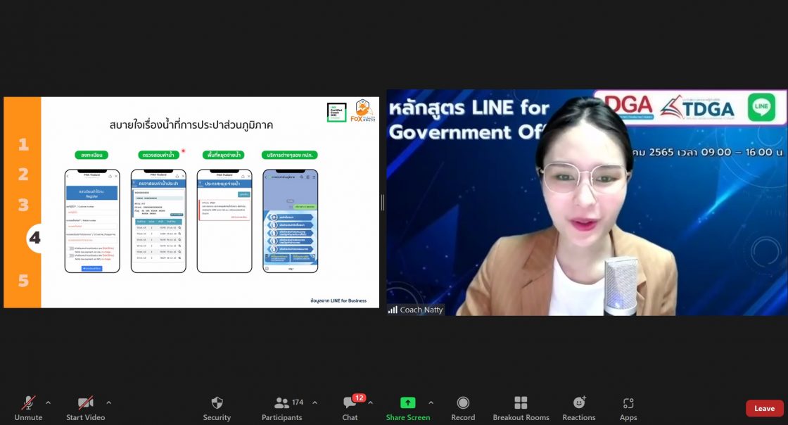Screen dimensions: 788x425
Task: Click the LINE Certified Coach badge on the slide
Action: [337, 113]
